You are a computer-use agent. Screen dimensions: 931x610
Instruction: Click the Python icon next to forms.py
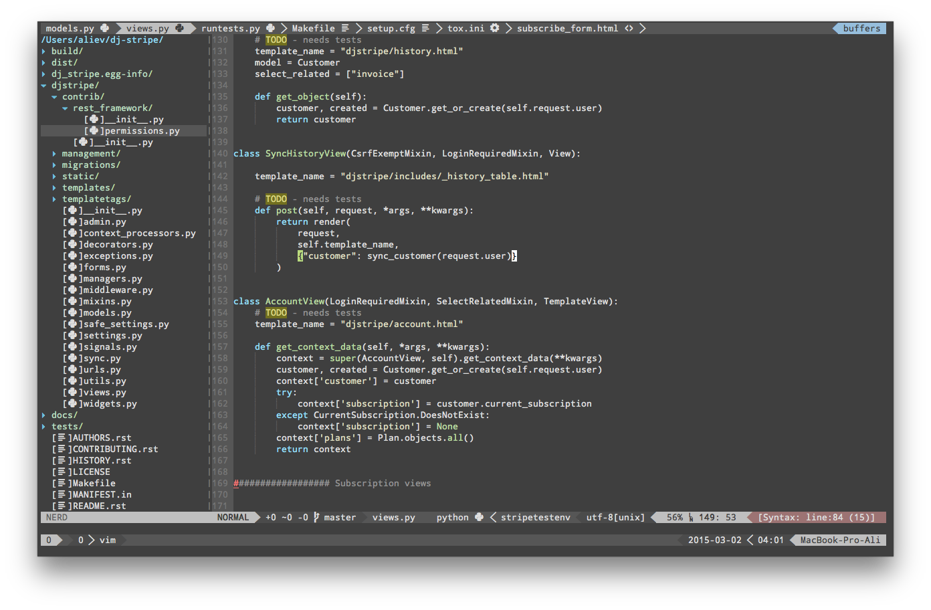(72, 267)
